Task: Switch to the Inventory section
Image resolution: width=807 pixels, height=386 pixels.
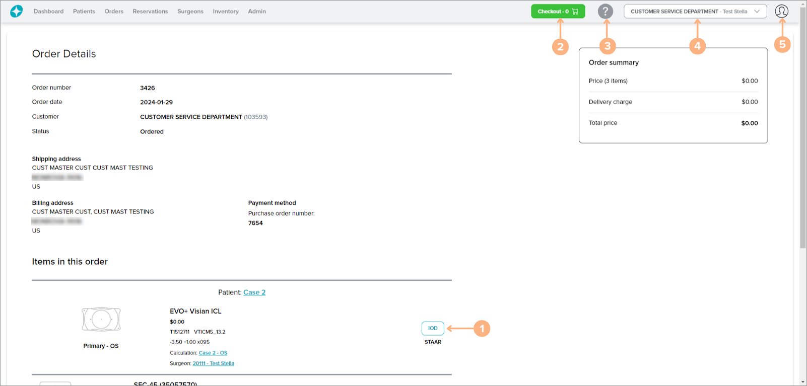Action: coord(226,12)
